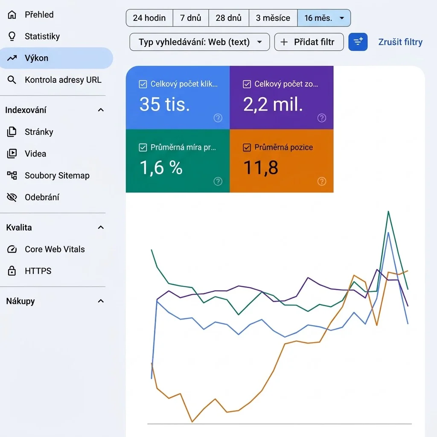Select the 28 dnů range tab
The width and height of the screenshot is (437, 437).
pos(229,18)
